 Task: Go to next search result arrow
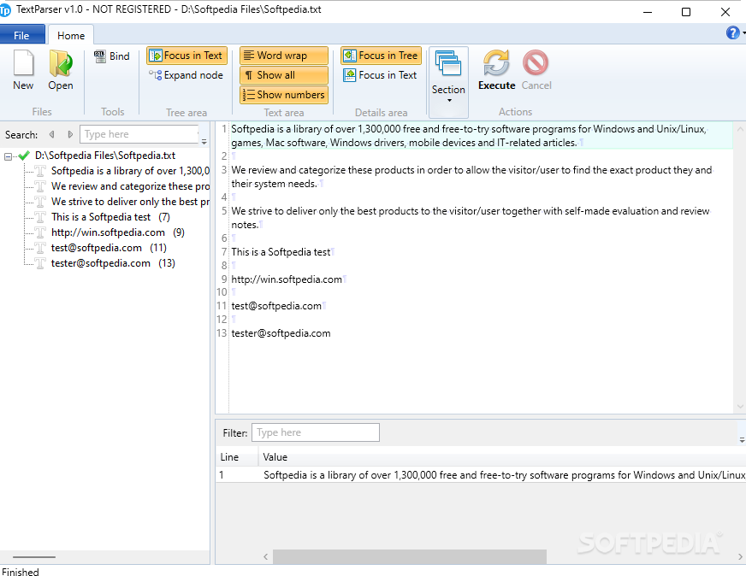click(70, 134)
